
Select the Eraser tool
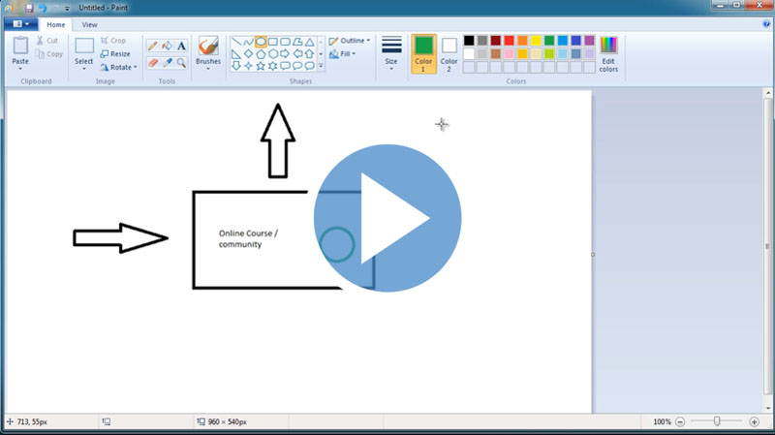pyautogui.click(x=152, y=62)
